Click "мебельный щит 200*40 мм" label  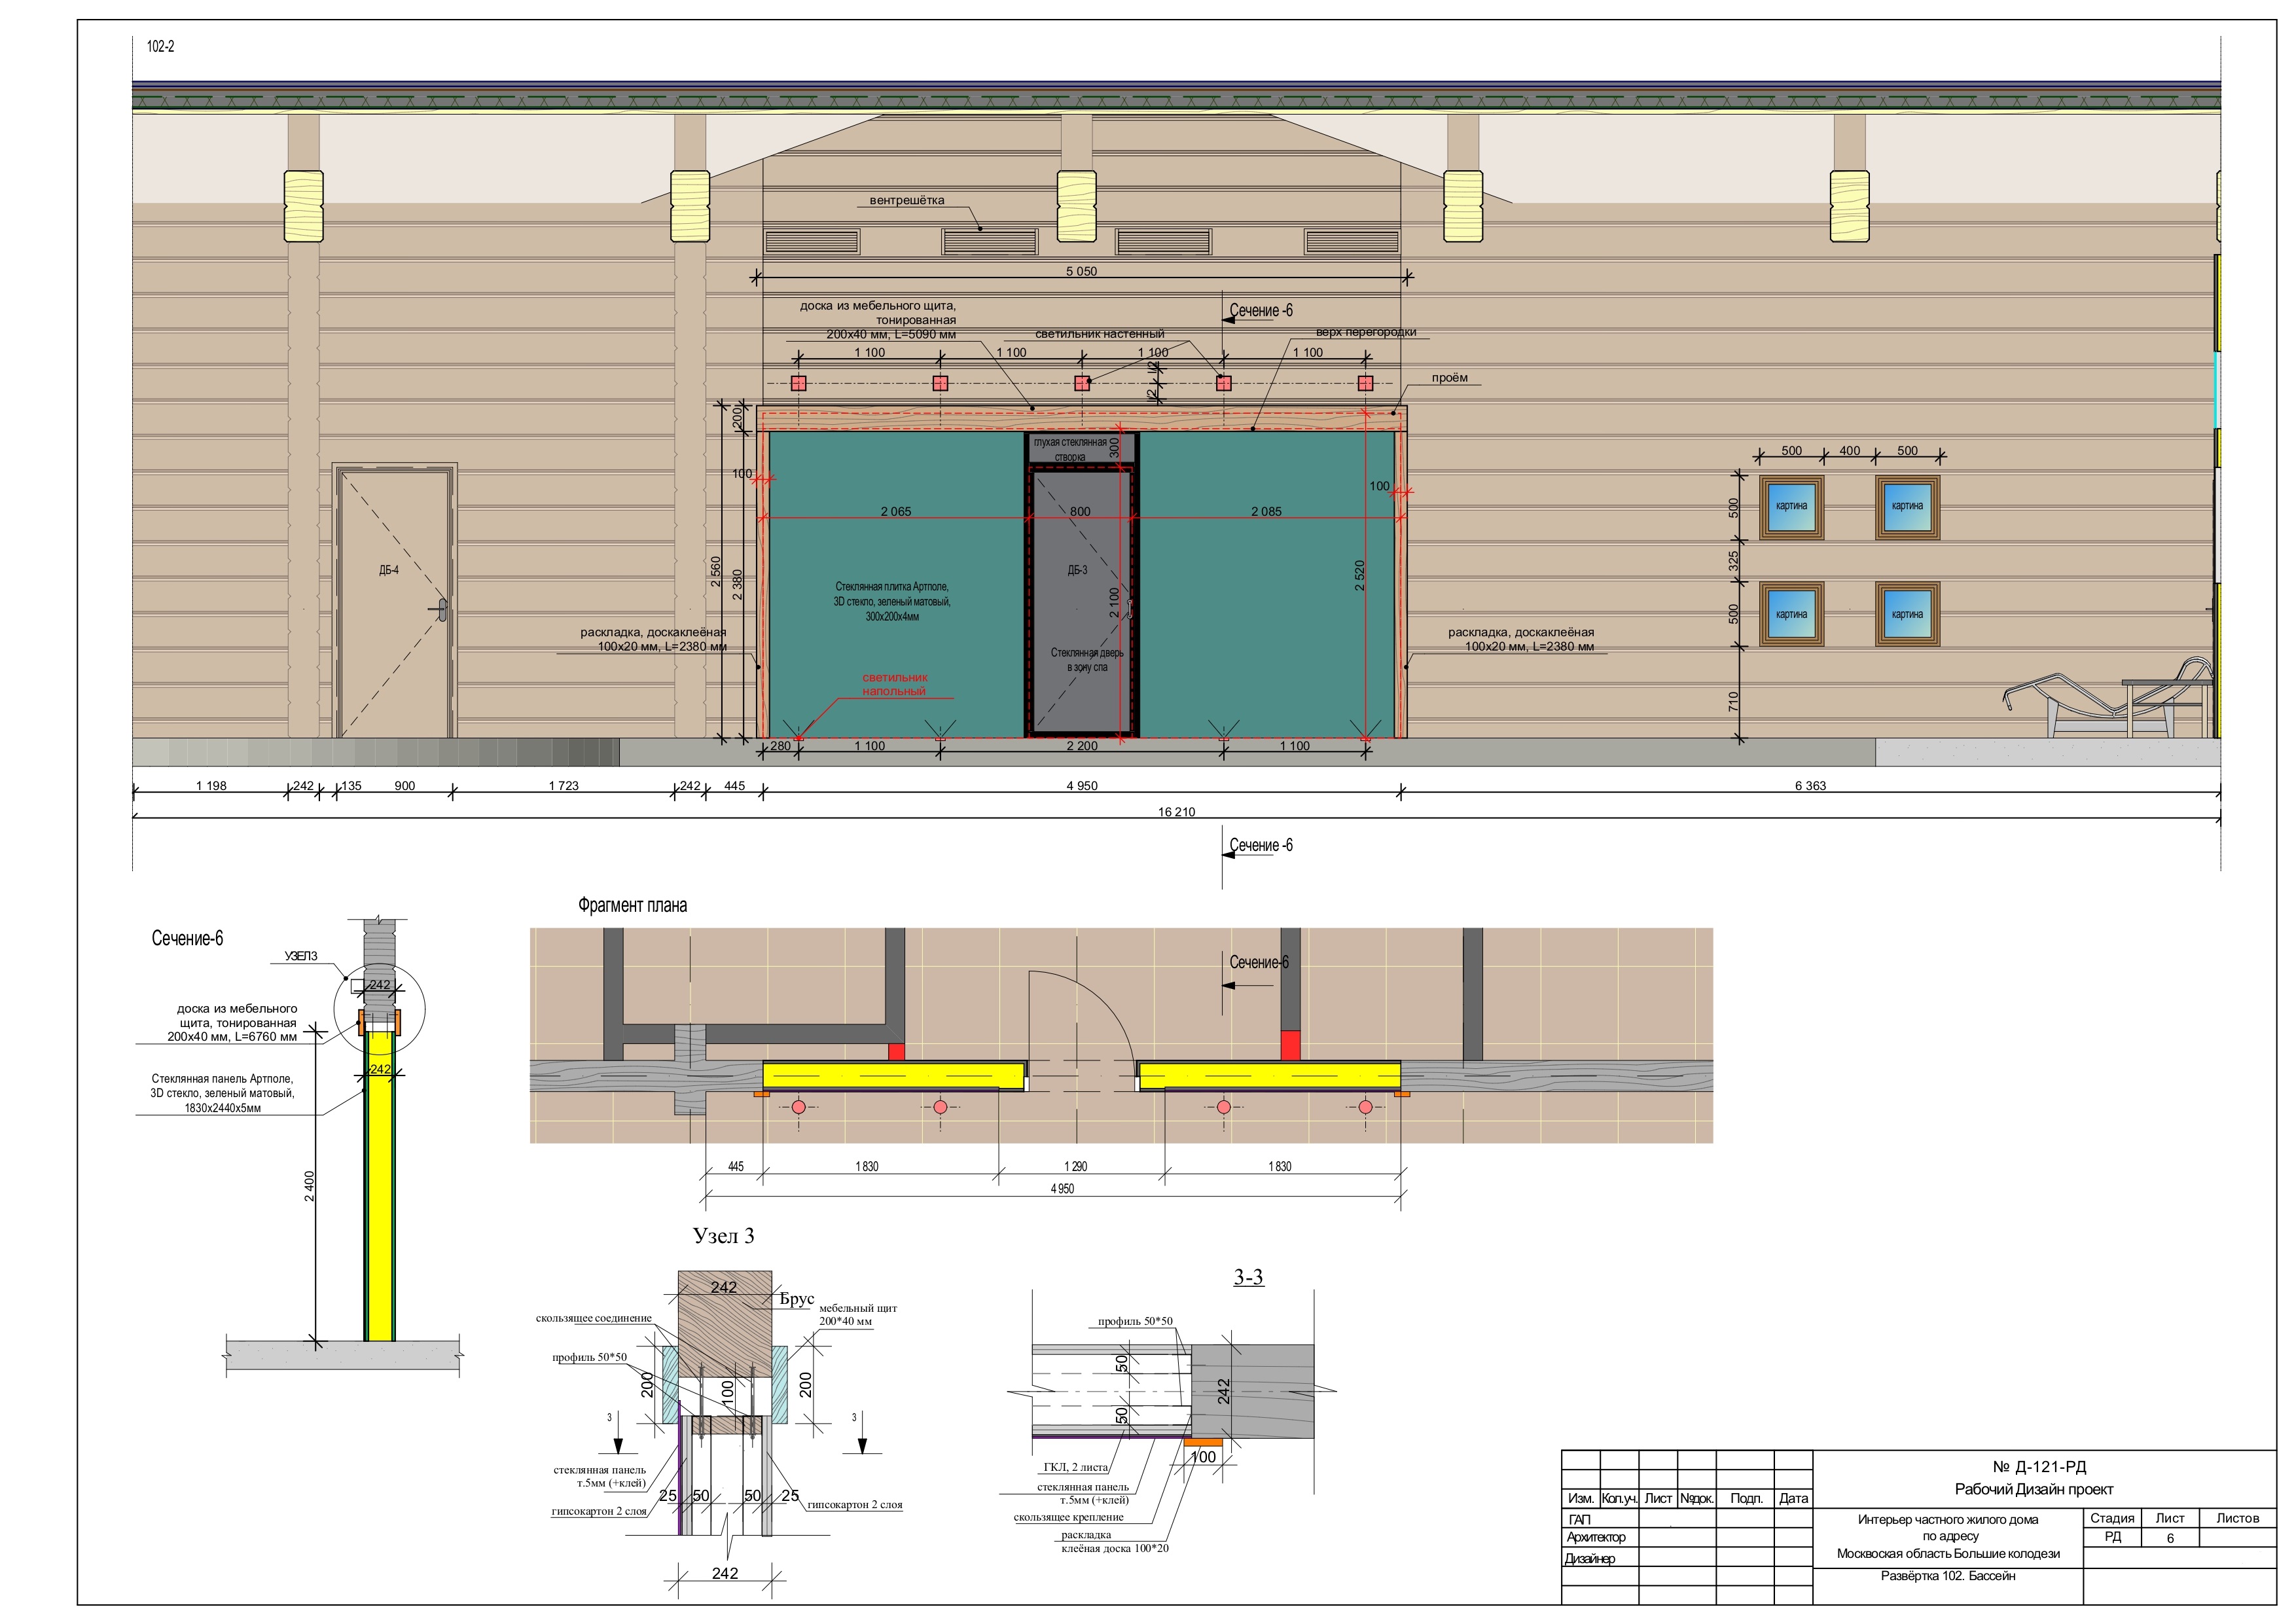[x=857, y=1314]
